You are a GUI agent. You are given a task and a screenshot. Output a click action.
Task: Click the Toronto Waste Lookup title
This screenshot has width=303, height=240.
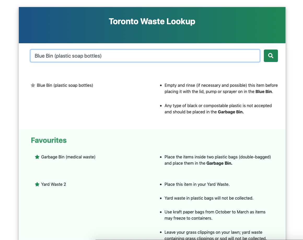point(152,21)
